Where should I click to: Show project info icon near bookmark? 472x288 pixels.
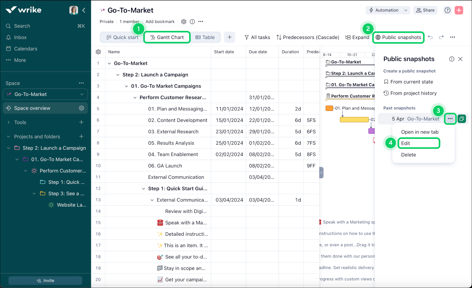click(192, 21)
